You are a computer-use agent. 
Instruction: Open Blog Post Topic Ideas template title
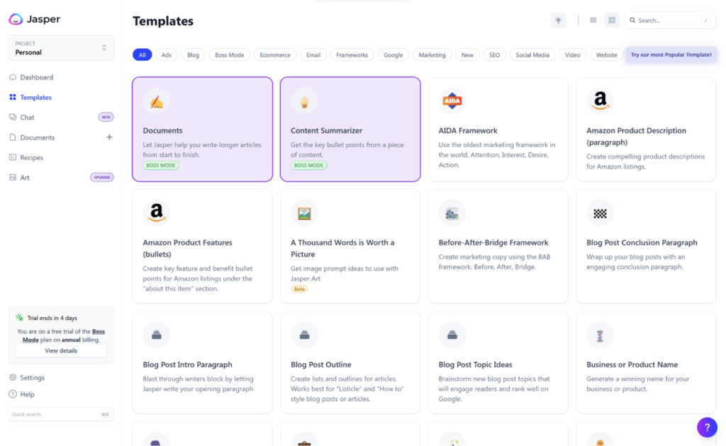475,364
